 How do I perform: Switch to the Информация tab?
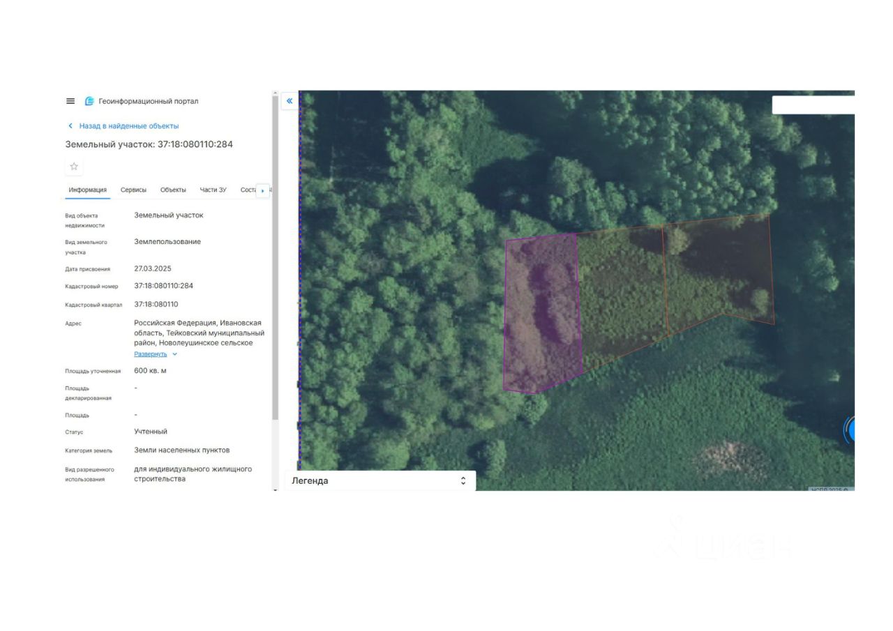click(x=88, y=190)
